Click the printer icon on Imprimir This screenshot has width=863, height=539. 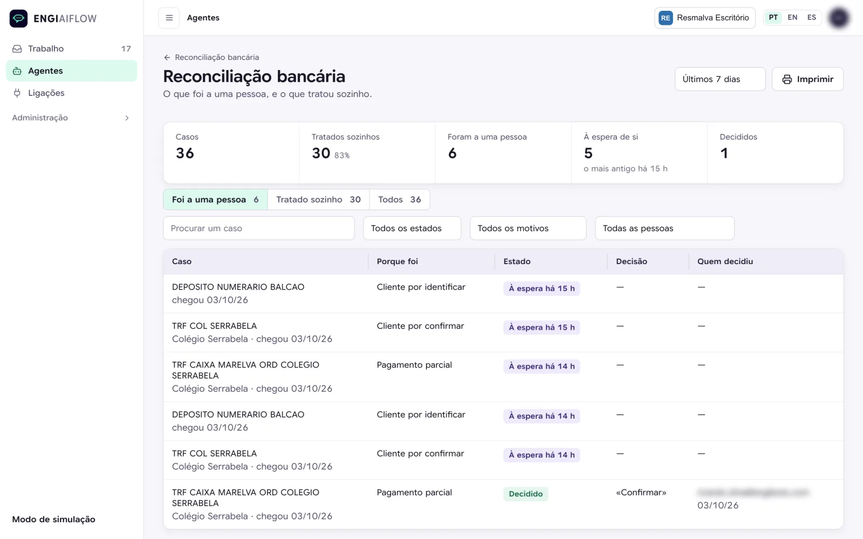tap(787, 79)
